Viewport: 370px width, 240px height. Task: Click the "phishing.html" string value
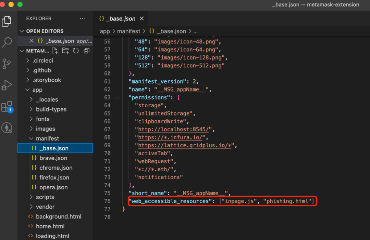pos(287,201)
